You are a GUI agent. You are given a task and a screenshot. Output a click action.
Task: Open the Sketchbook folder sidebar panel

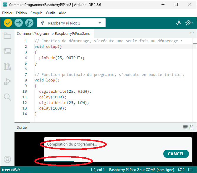pyautogui.click(x=7, y=36)
